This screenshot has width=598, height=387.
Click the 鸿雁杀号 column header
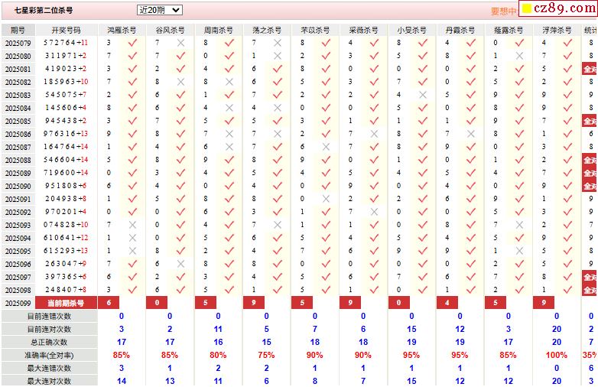click(122, 30)
